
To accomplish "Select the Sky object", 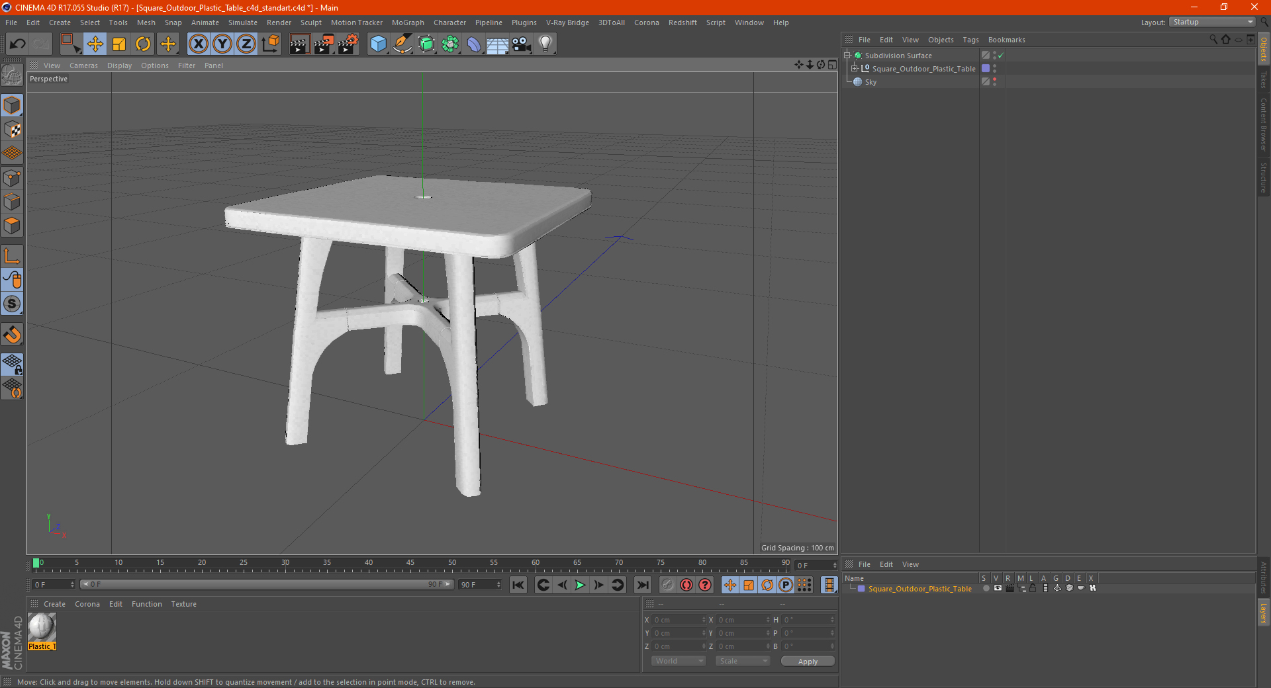I will (871, 82).
